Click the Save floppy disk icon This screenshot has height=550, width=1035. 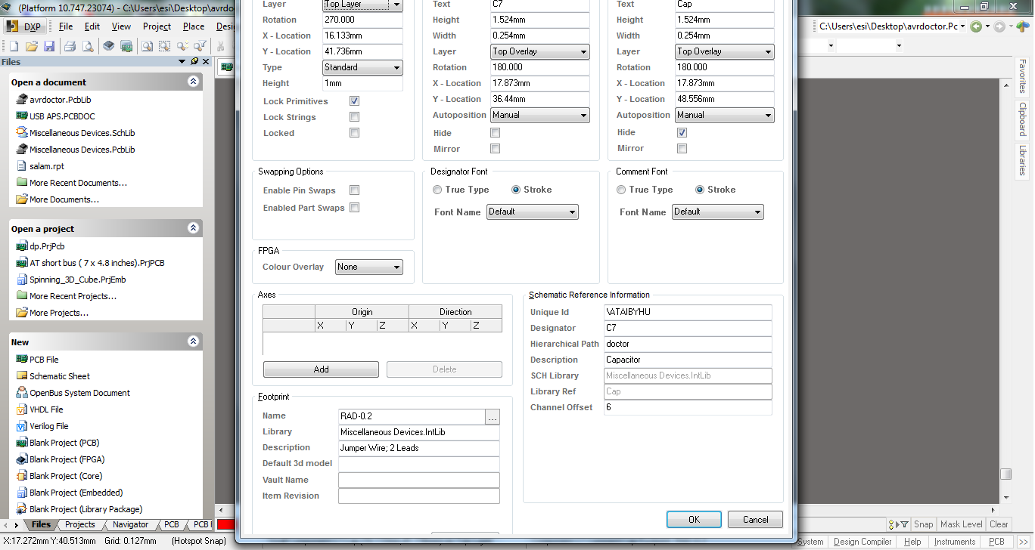coord(49,47)
